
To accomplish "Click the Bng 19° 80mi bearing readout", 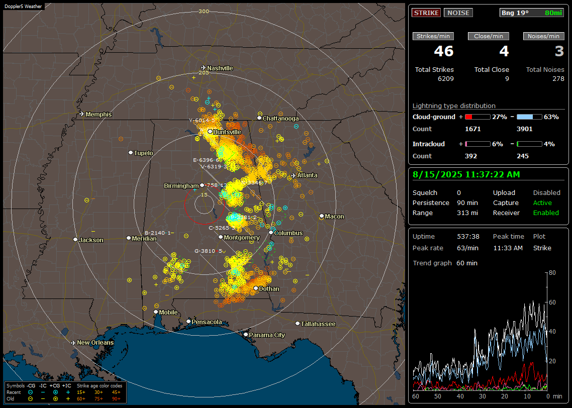I will coord(532,13).
